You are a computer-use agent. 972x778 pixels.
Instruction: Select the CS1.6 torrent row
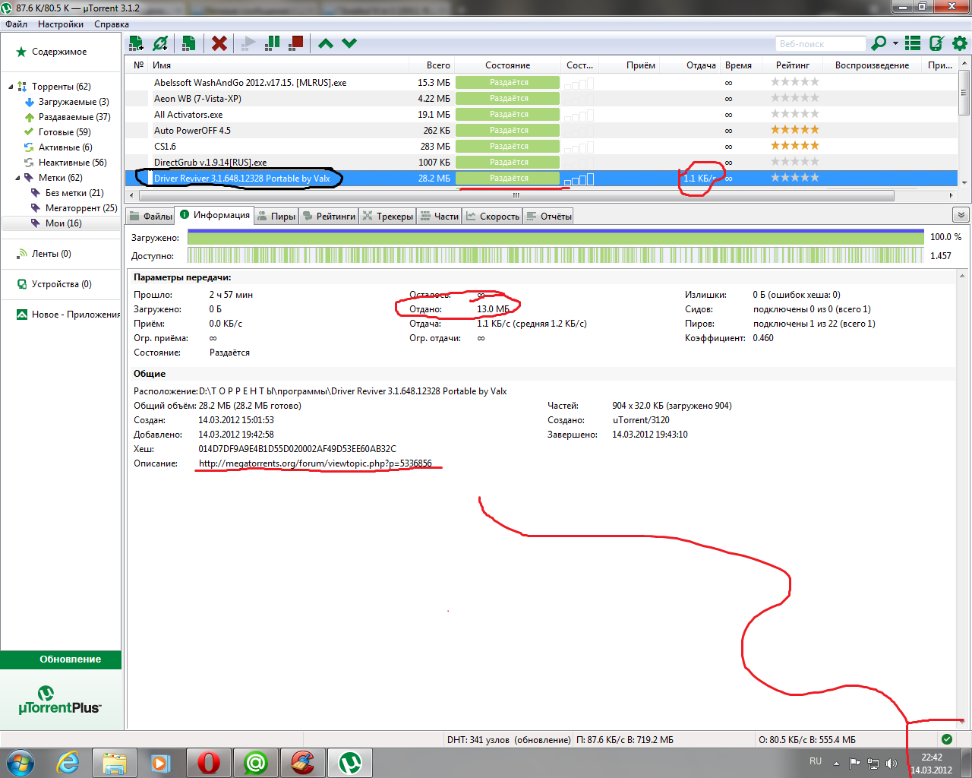click(x=541, y=147)
